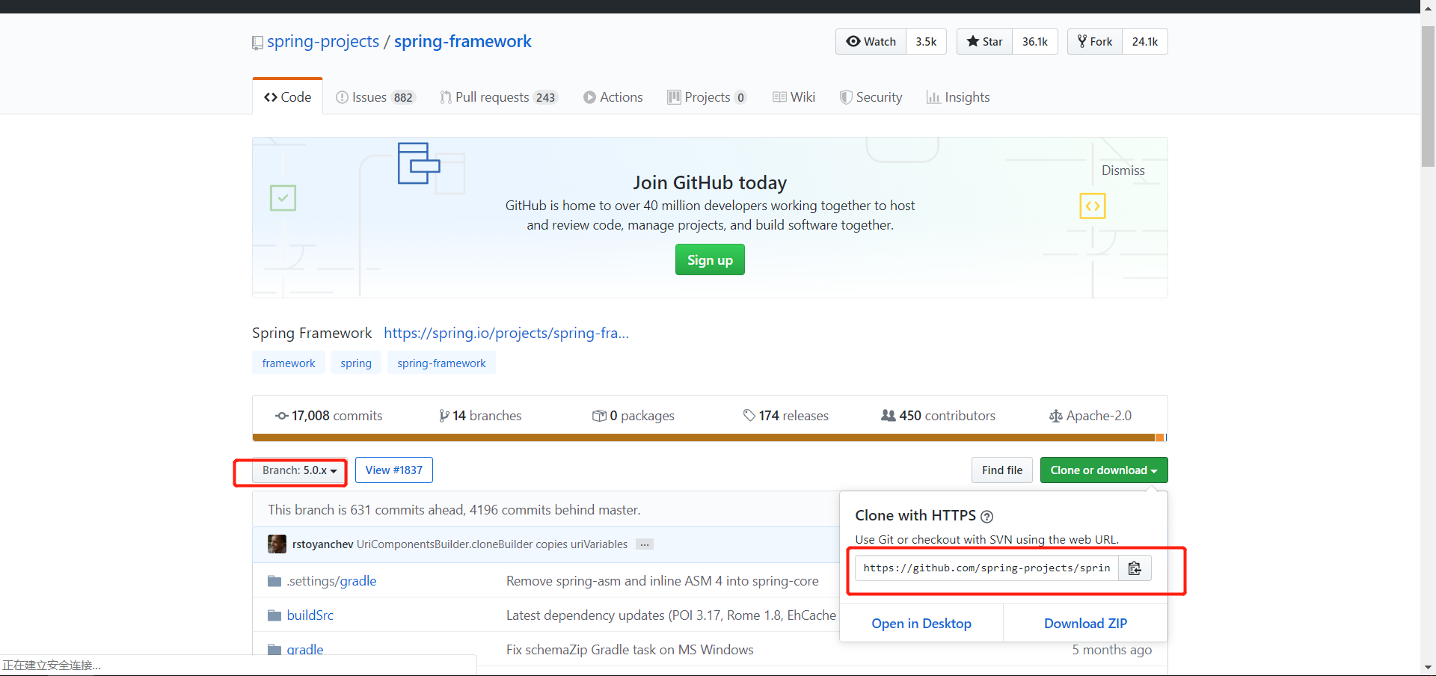Expand commit details with ellipsis button

tap(645, 544)
